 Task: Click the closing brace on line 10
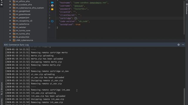tap(57, 27)
